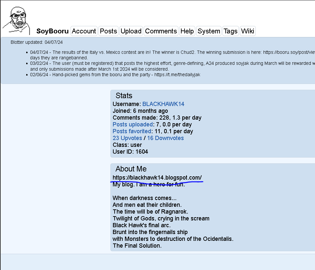This screenshot has height=270, width=315.
Task: Open the Account menu tab
Action: (x=84, y=31)
